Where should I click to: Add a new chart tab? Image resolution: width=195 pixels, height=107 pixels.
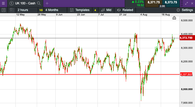[47, 3]
